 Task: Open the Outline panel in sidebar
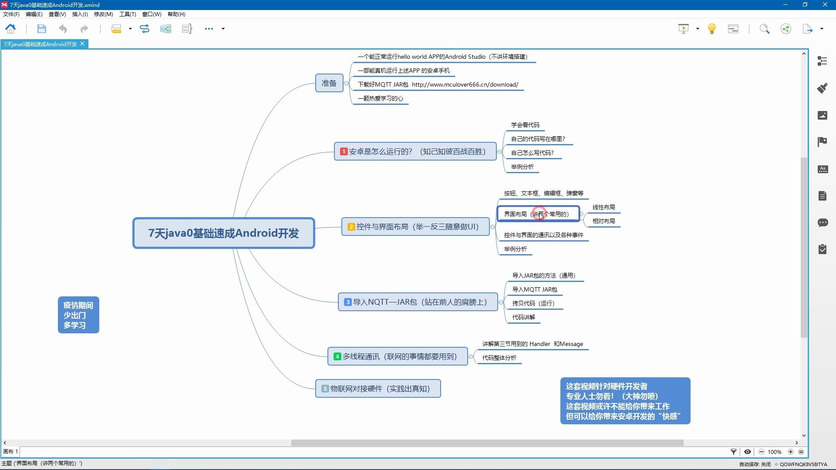click(822, 61)
